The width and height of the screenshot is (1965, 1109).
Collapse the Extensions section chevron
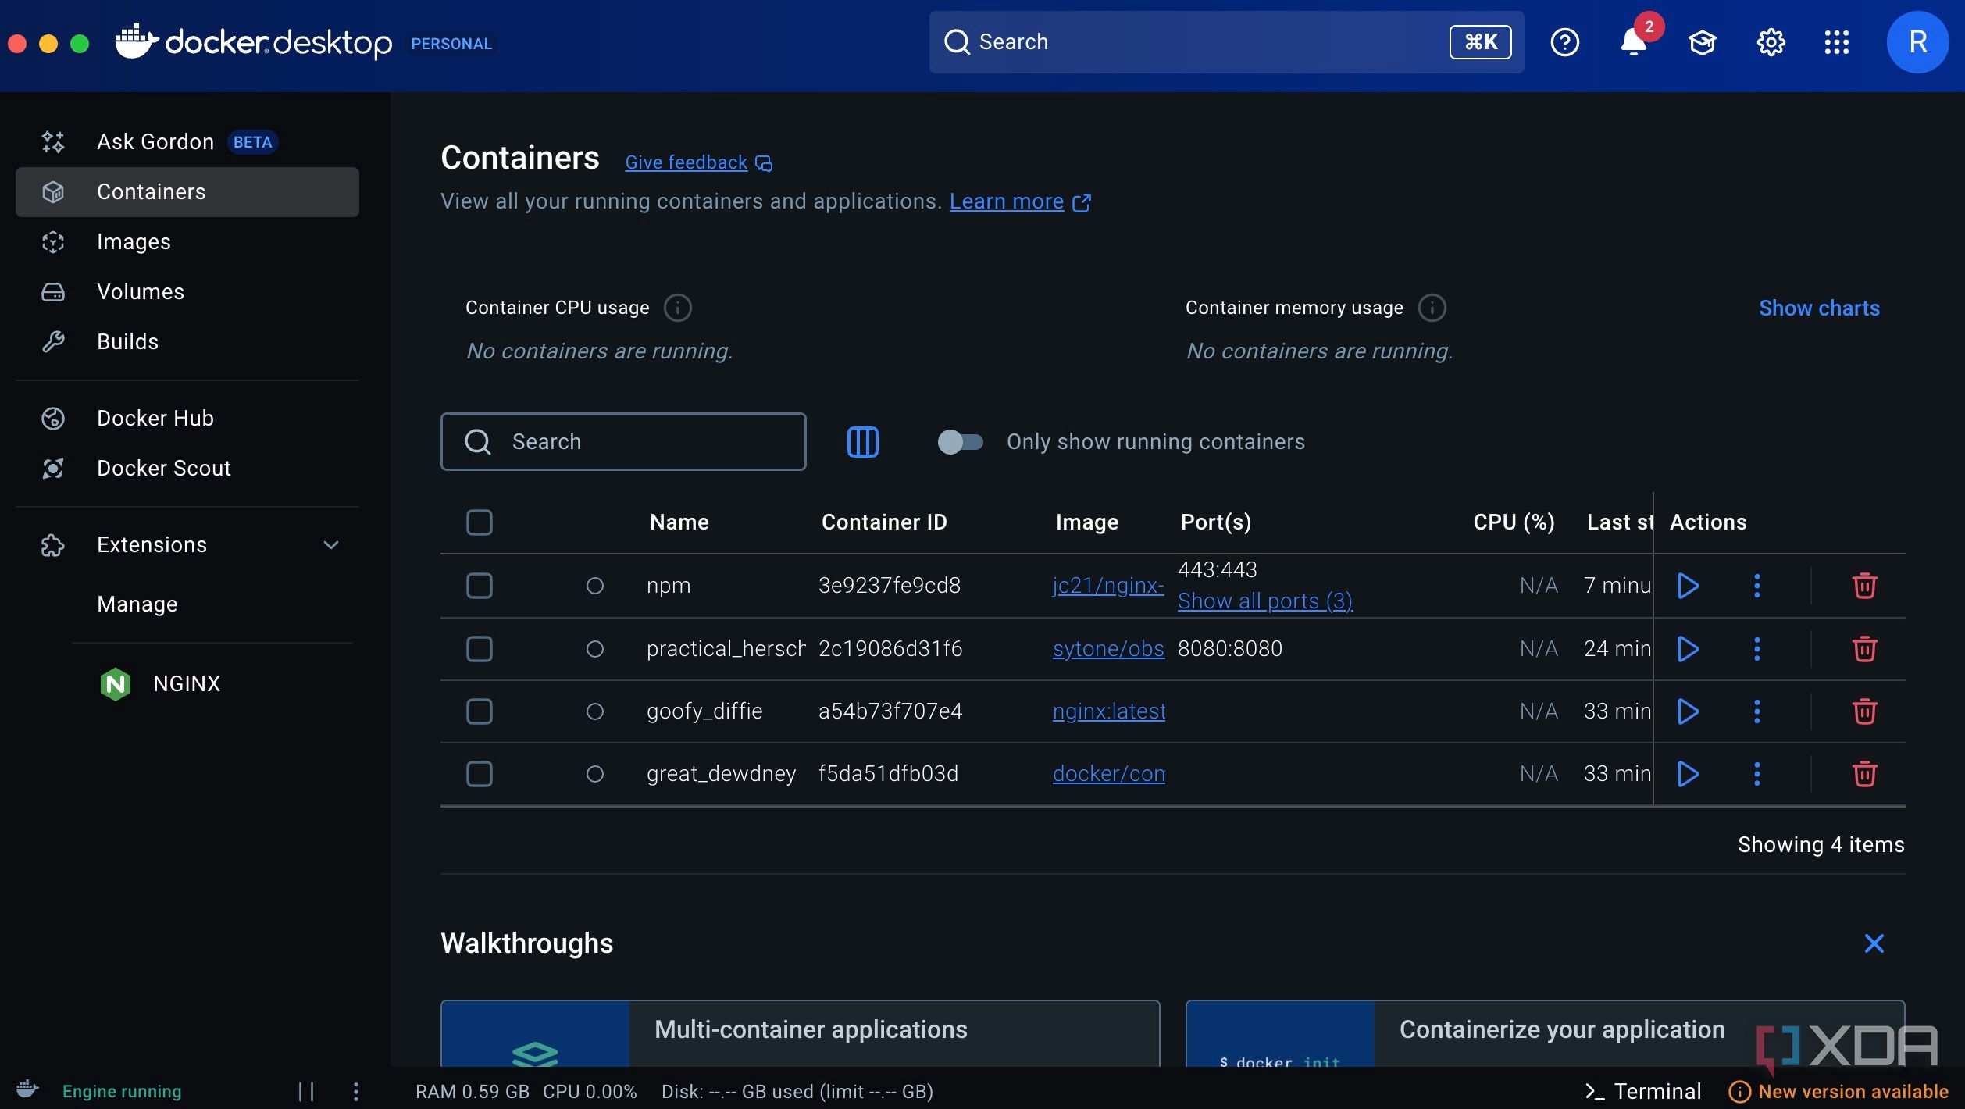point(331,545)
